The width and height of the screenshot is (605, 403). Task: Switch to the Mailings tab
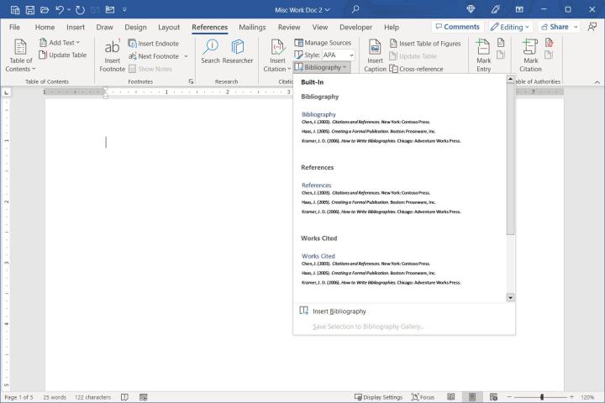[x=252, y=27]
